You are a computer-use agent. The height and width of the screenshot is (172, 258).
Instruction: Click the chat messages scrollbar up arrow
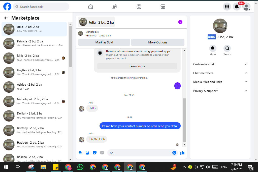click(184, 50)
